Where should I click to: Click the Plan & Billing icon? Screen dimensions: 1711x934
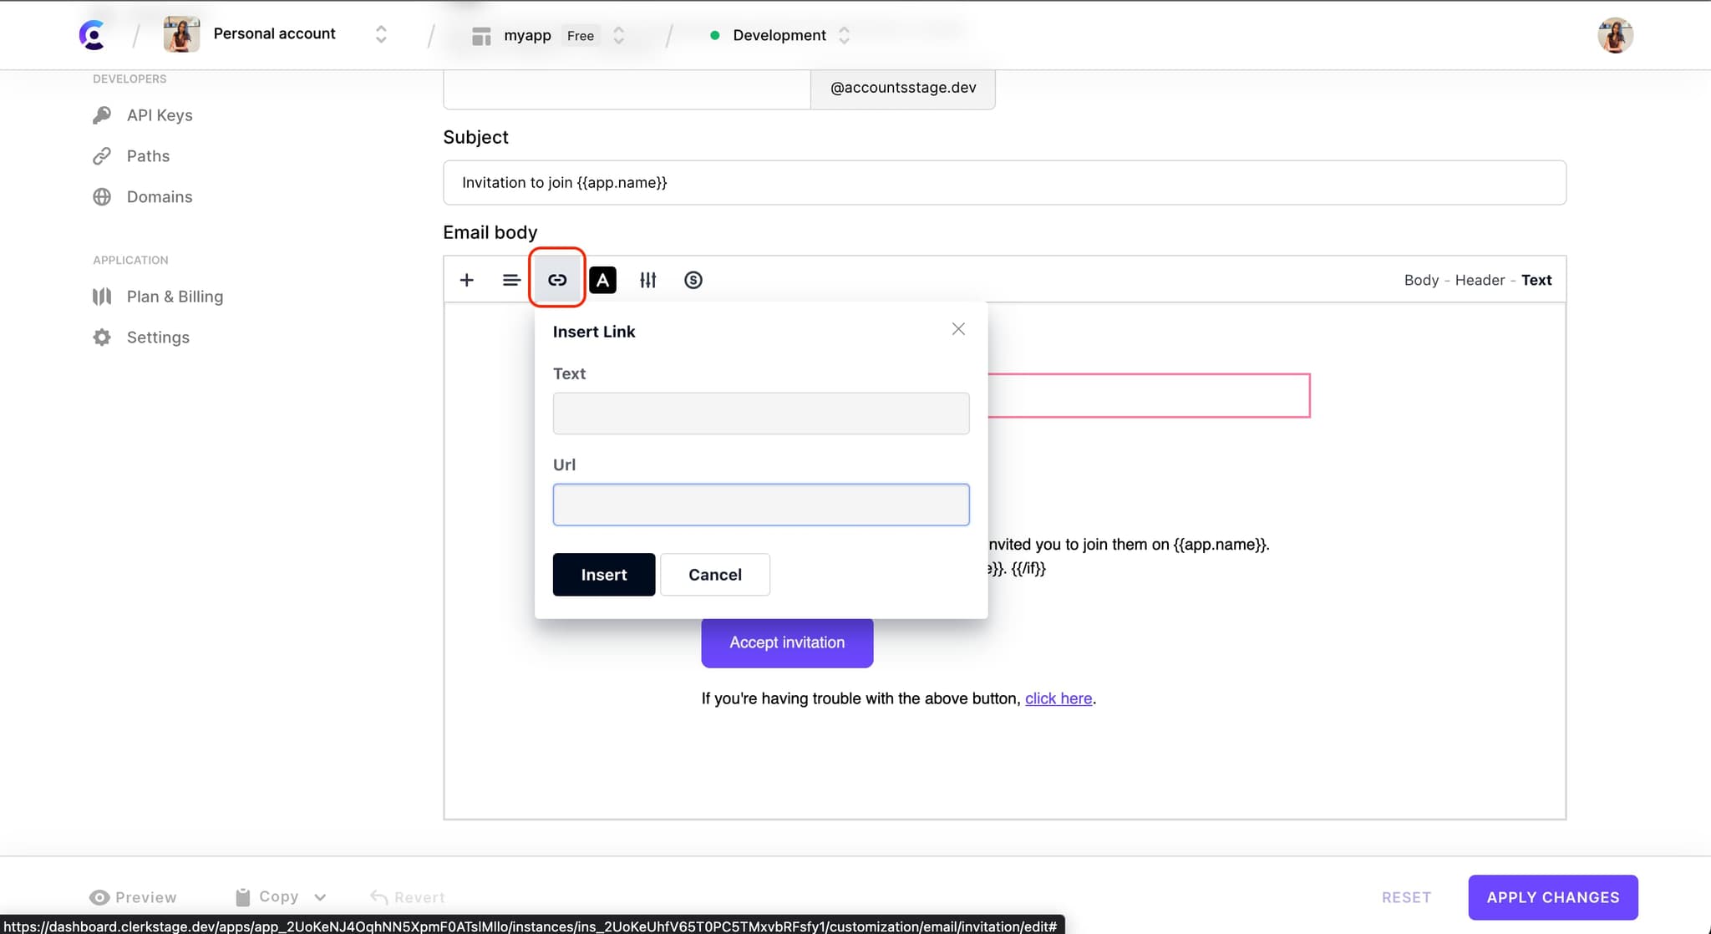point(102,297)
